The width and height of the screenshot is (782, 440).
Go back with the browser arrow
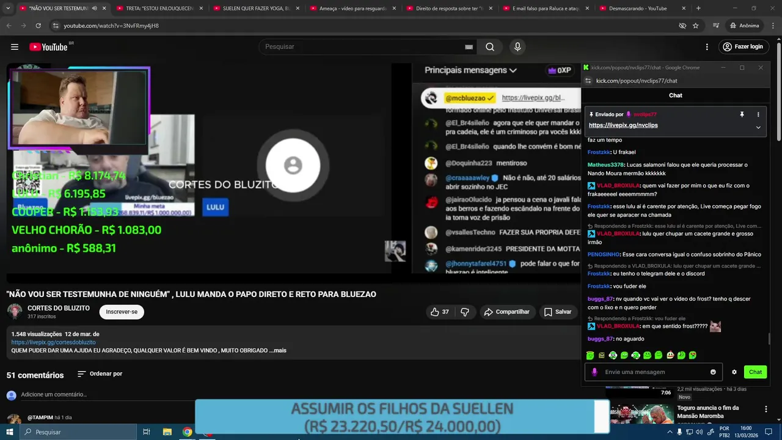9,26
